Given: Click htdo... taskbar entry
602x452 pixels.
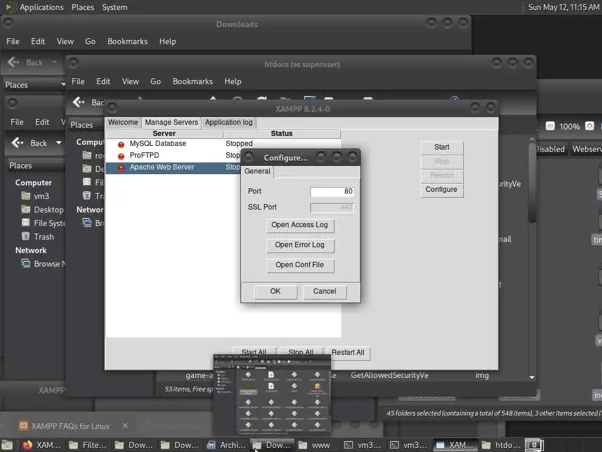Looking at the screenshot, I should coord(501,445).
